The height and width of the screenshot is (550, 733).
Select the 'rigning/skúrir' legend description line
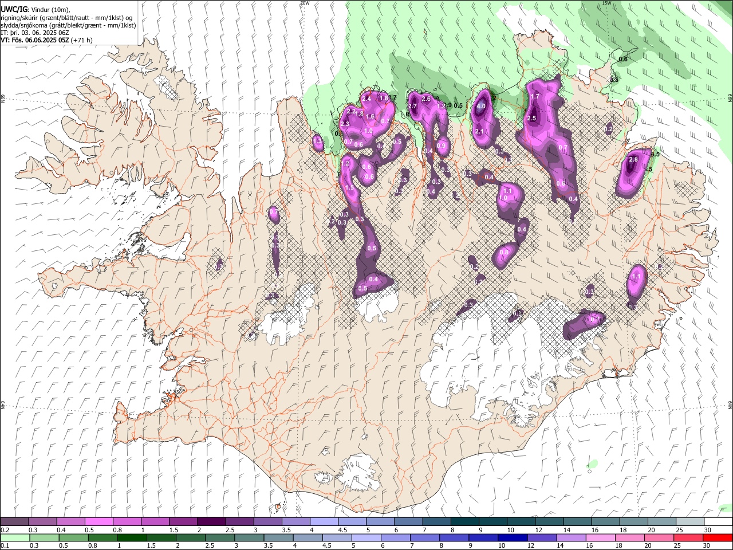coord(66,18)
